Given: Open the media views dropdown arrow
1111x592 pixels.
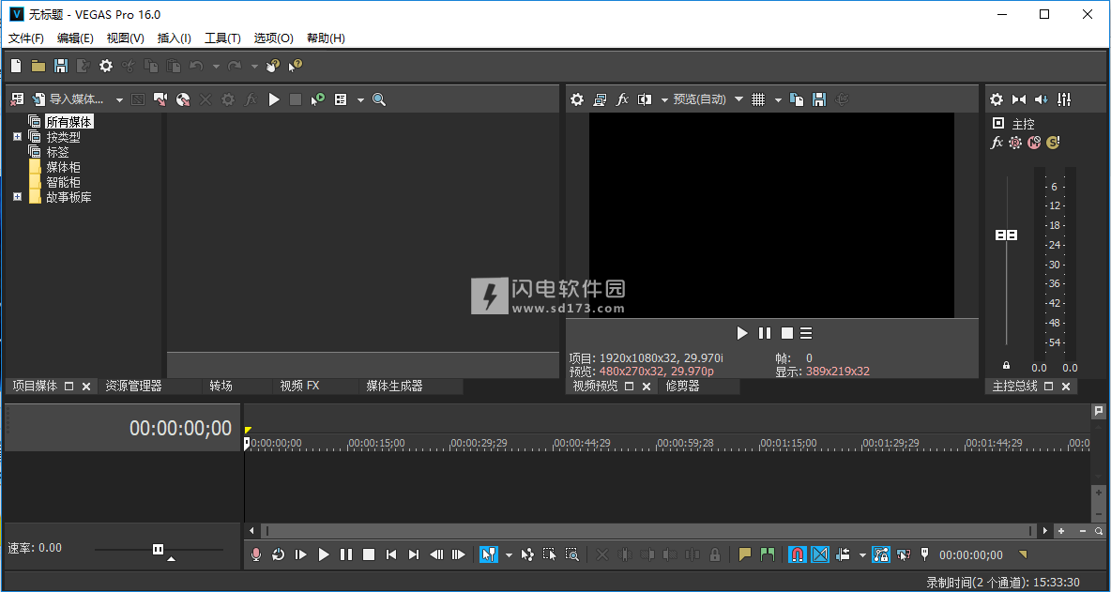Looking at the screenshot, I should coord(360,99).
